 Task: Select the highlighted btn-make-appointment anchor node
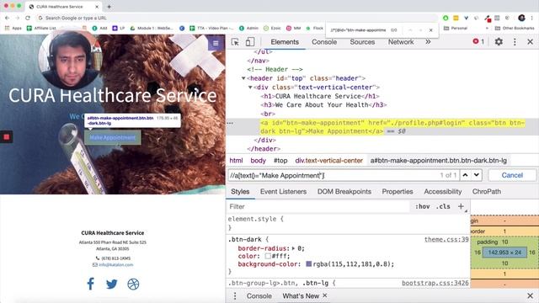(x=392, y=127)
